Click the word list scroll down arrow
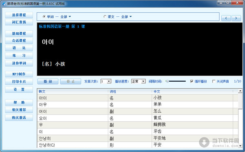The width and height of the screenshot is (245, 152). [240, 146]
